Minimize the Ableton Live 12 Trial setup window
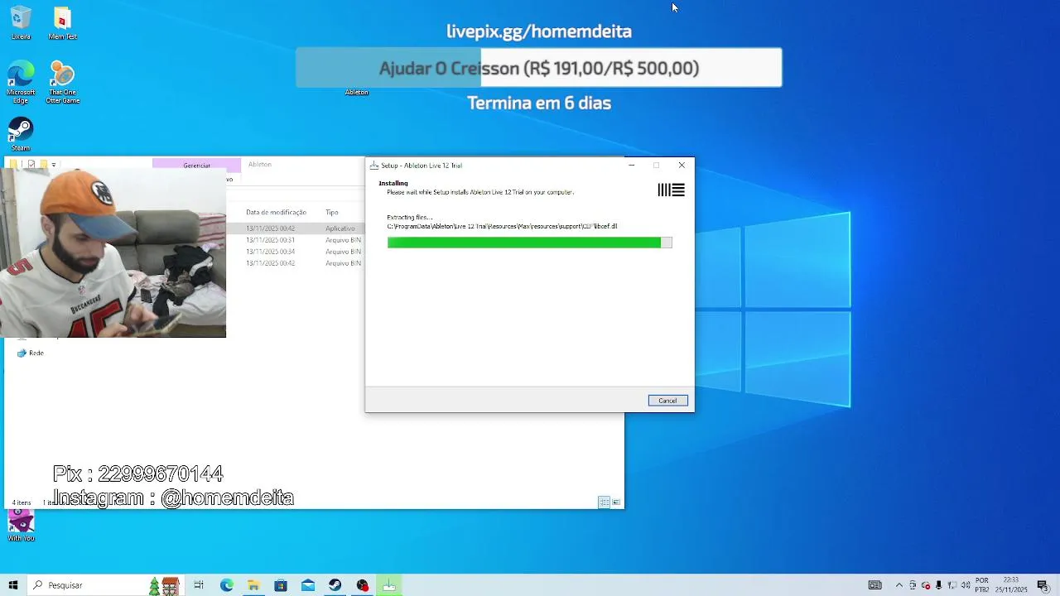Screen dimensions: 1060x596 tap(632, 166)
